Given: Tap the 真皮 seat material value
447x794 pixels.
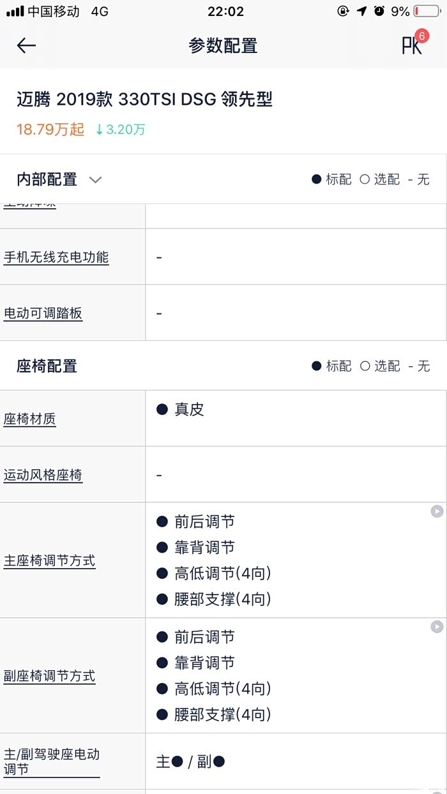Looking at the screenshot, I should coord(189,410).
